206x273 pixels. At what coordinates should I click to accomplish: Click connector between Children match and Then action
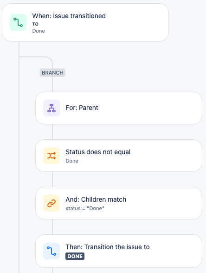[x=52, y=227]
